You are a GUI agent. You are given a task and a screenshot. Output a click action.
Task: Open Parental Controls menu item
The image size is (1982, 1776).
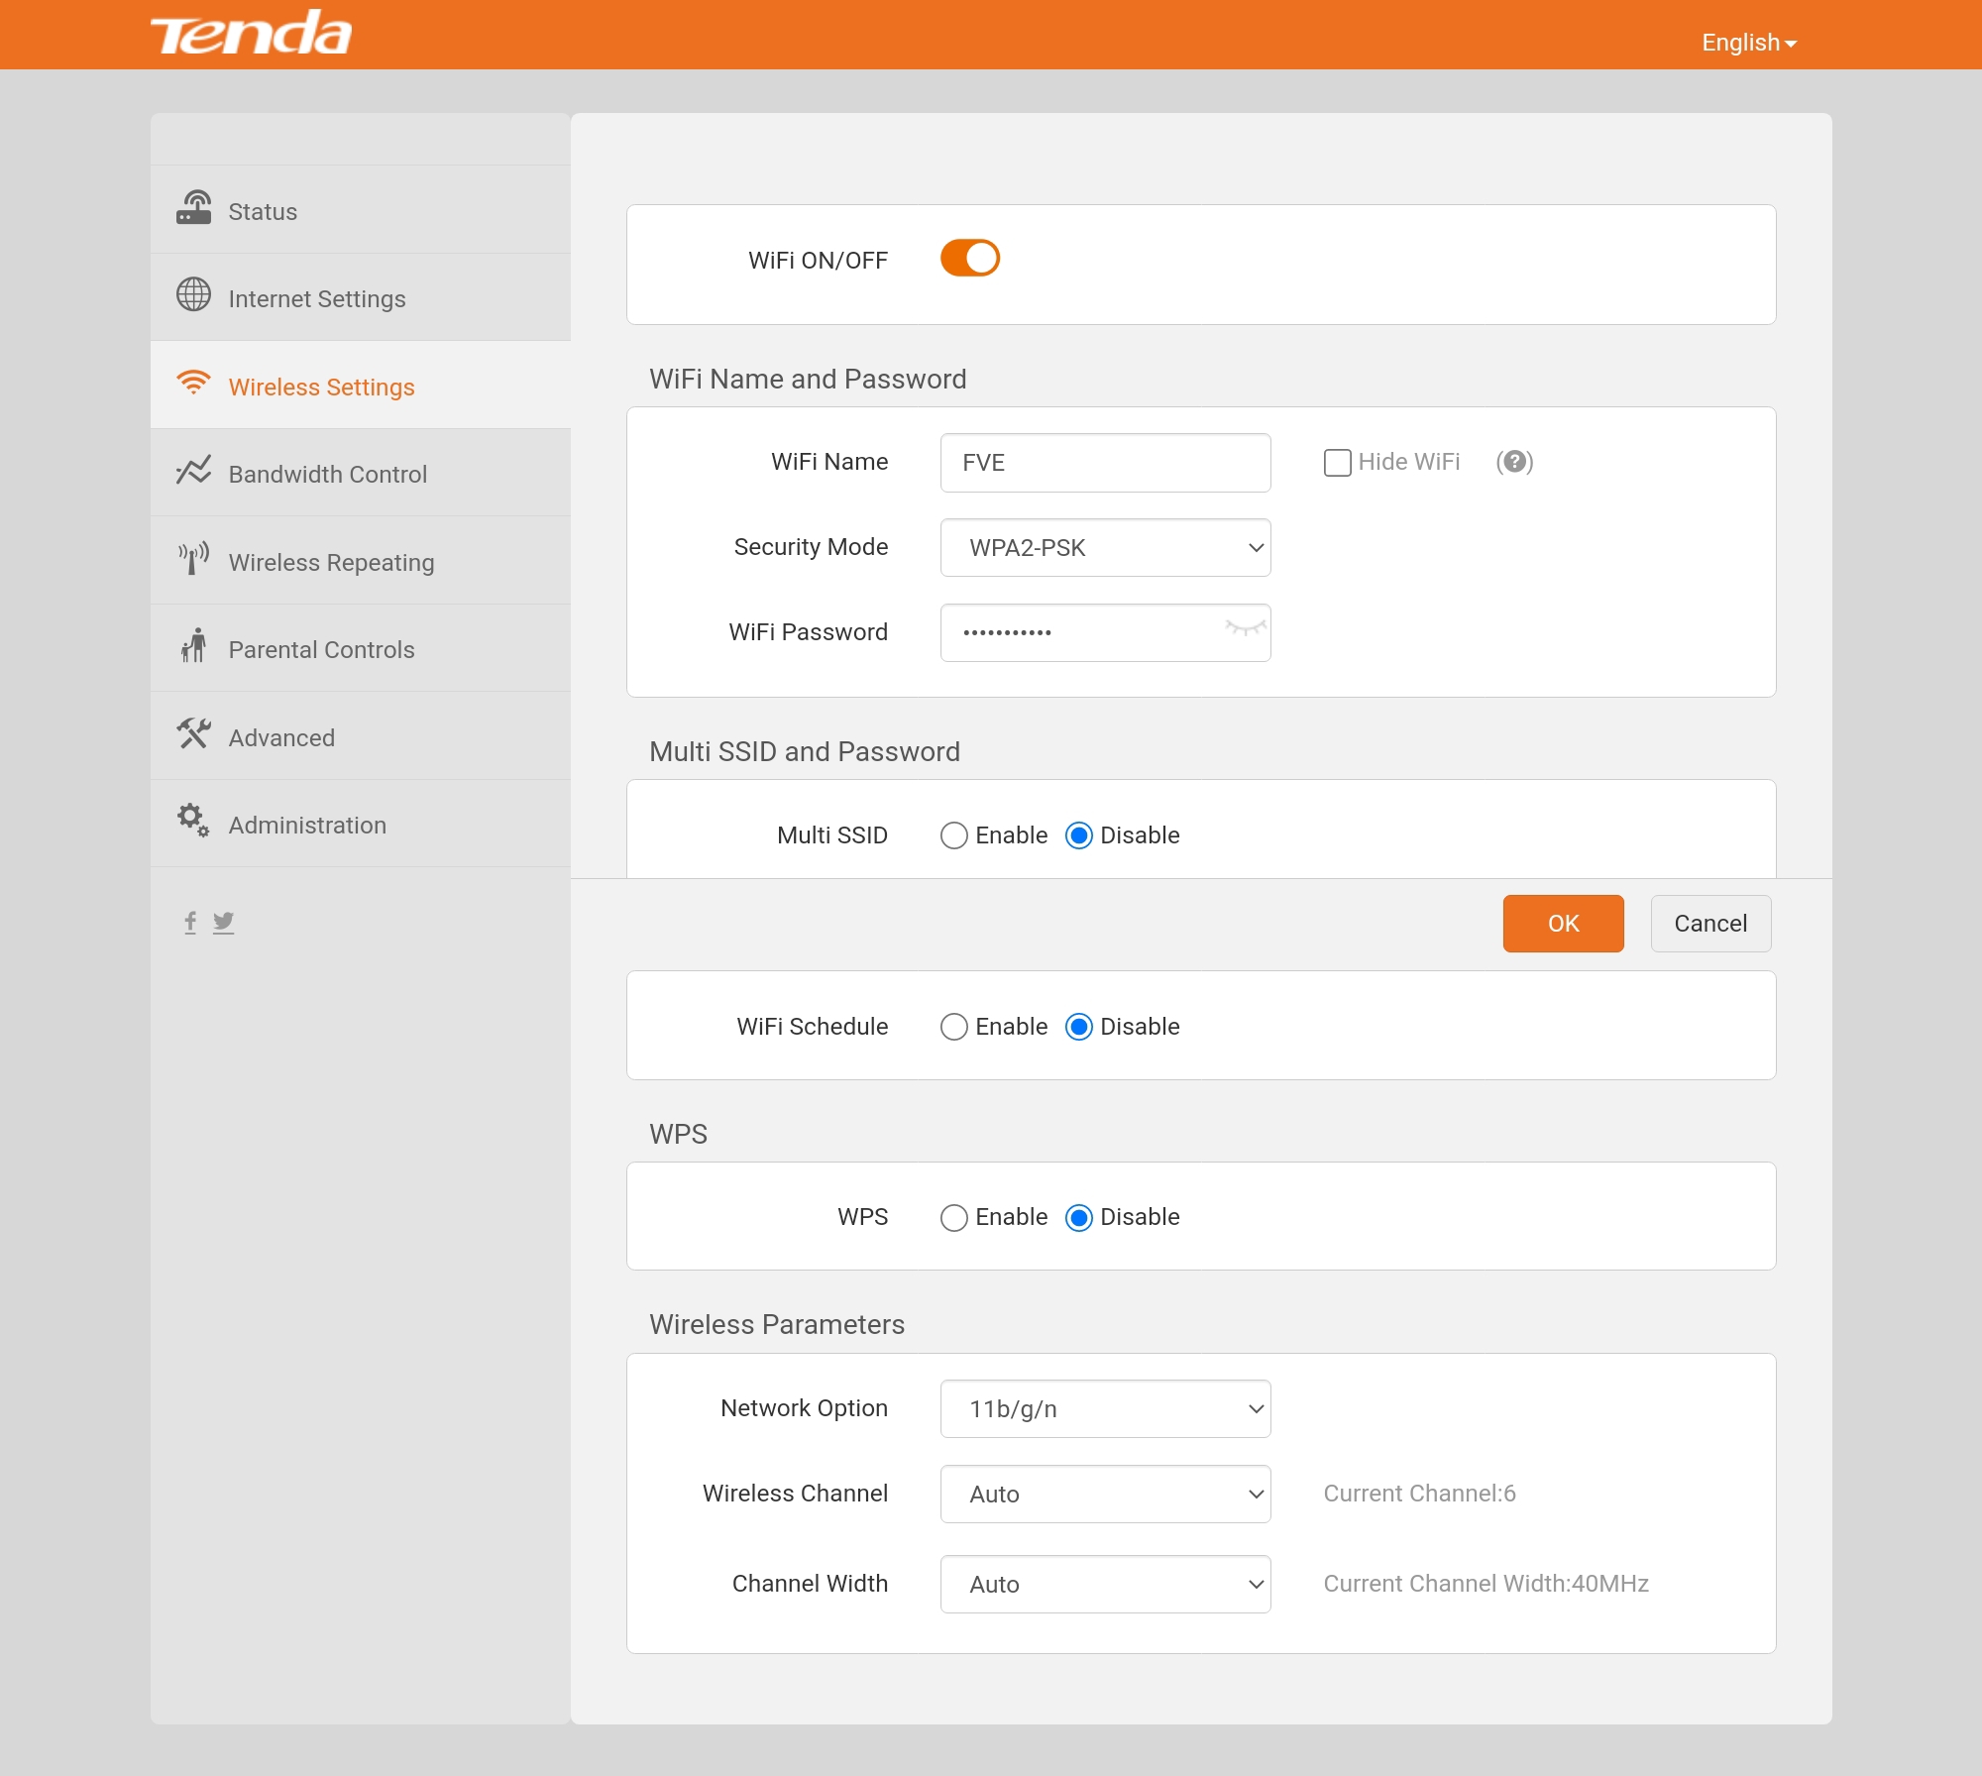point(321,650)
